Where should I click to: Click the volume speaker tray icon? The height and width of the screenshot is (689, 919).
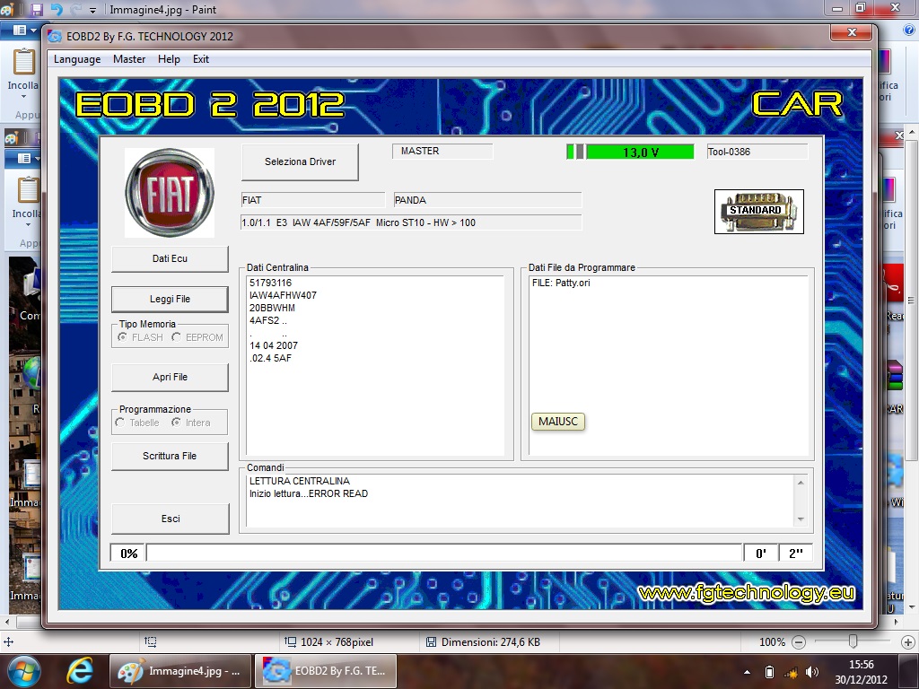point(812,672)
